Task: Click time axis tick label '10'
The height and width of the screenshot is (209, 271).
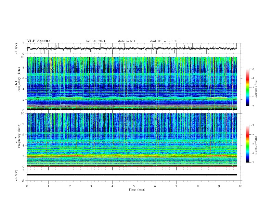Action: tap(241, 186)
